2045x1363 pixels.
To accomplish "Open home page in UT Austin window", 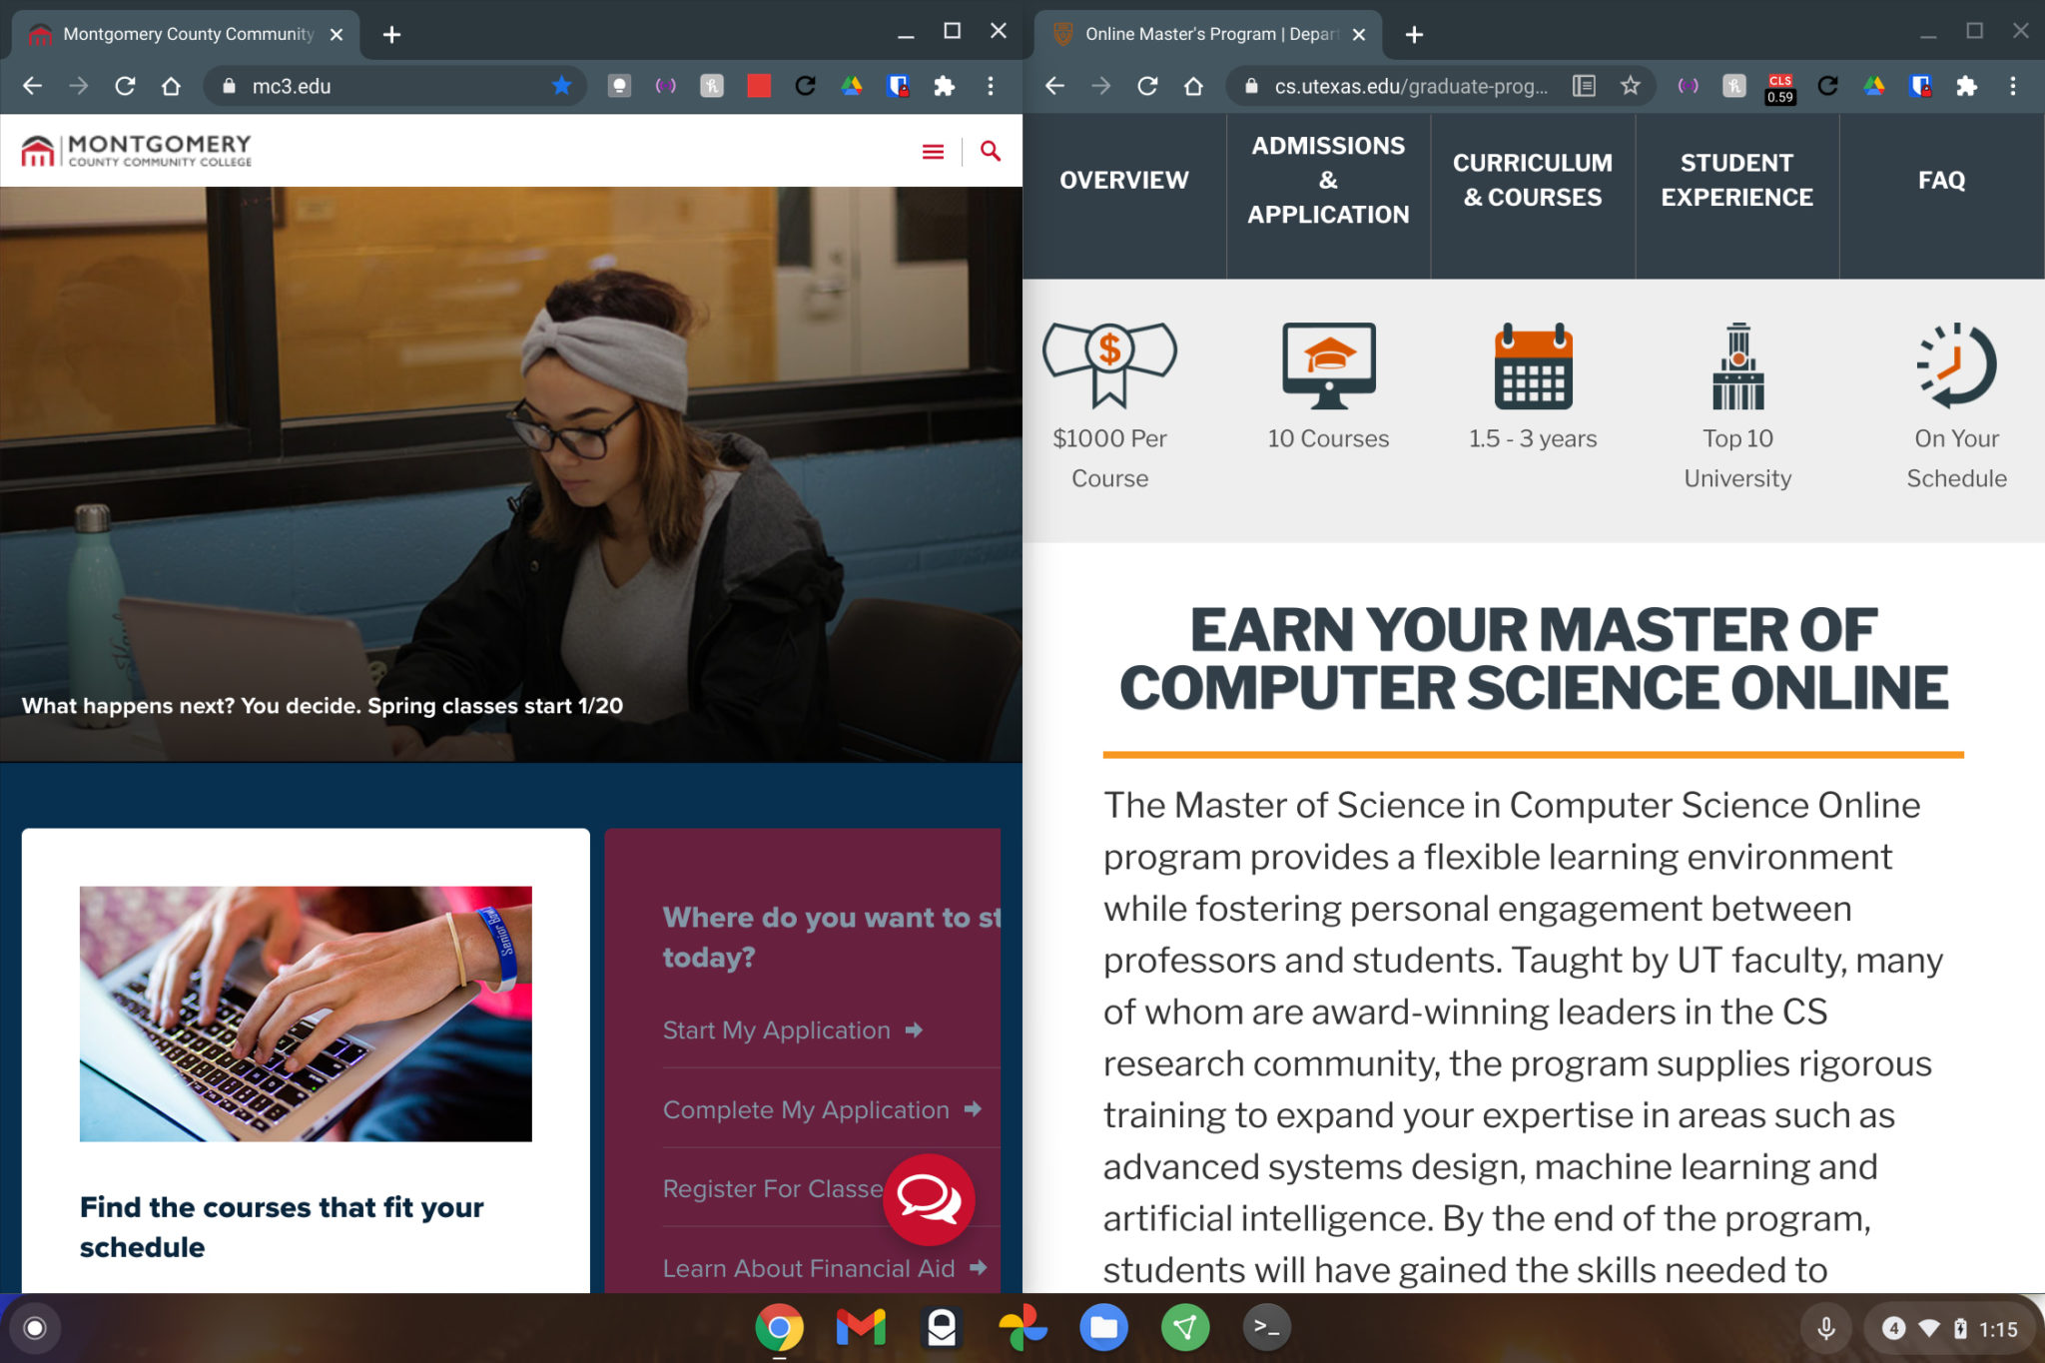I will pyautogui.click(x=1193, y=86).
